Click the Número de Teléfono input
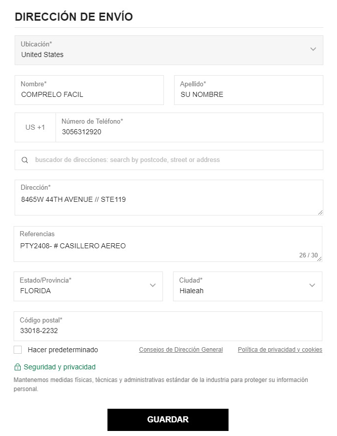 point(189,127)
